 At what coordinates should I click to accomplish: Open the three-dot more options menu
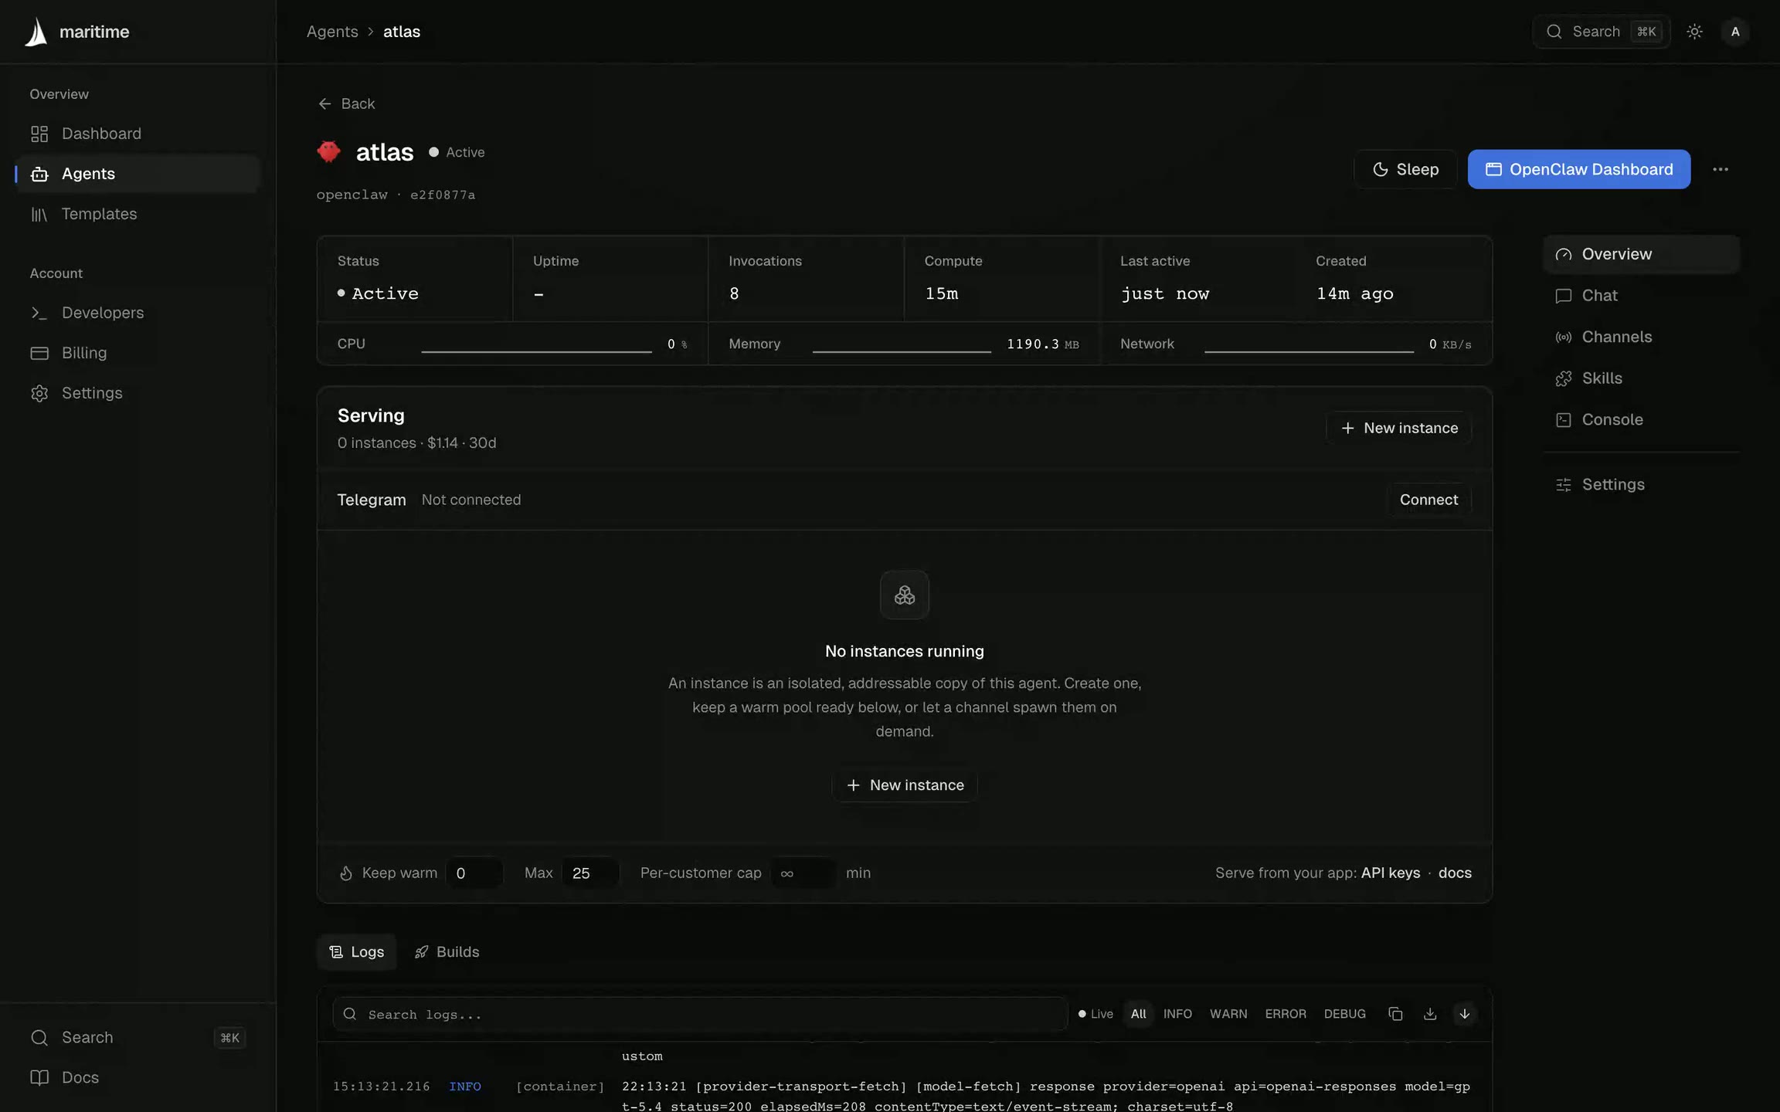click(1721, 169)
